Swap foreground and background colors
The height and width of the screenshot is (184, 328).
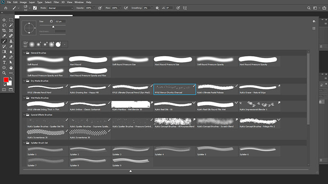tap(11, 78)
